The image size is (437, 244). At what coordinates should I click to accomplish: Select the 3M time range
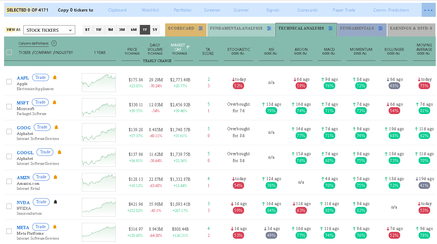pos(122,30)
